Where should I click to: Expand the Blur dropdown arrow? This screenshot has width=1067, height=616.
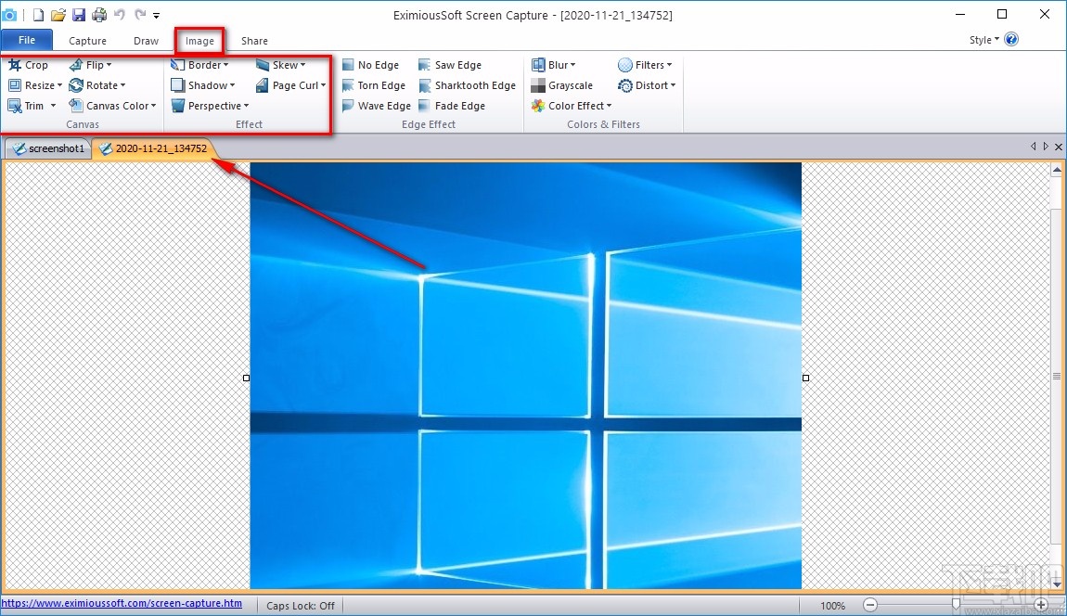[573, 65]
